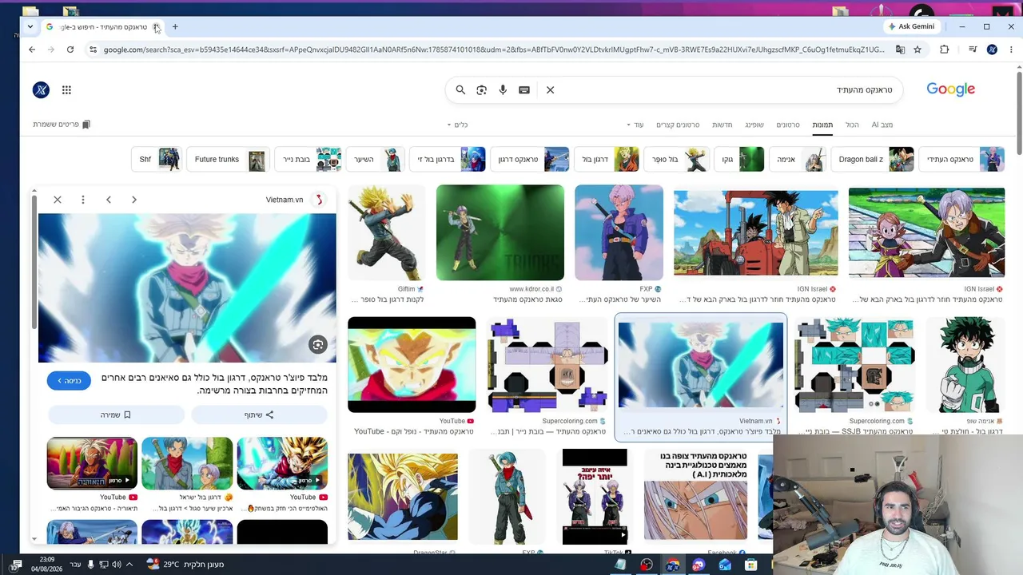Open the כלים tools dropdown

click(457, 125)
